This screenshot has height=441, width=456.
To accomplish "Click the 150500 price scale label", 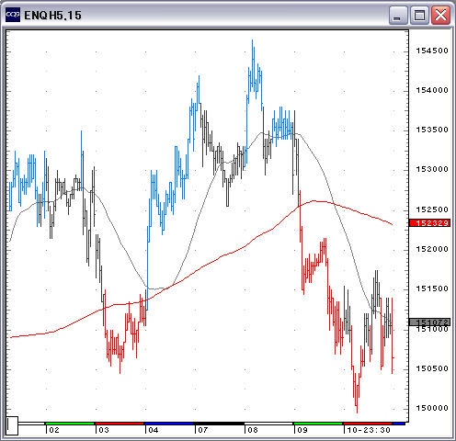I will [x=432, y=368].
